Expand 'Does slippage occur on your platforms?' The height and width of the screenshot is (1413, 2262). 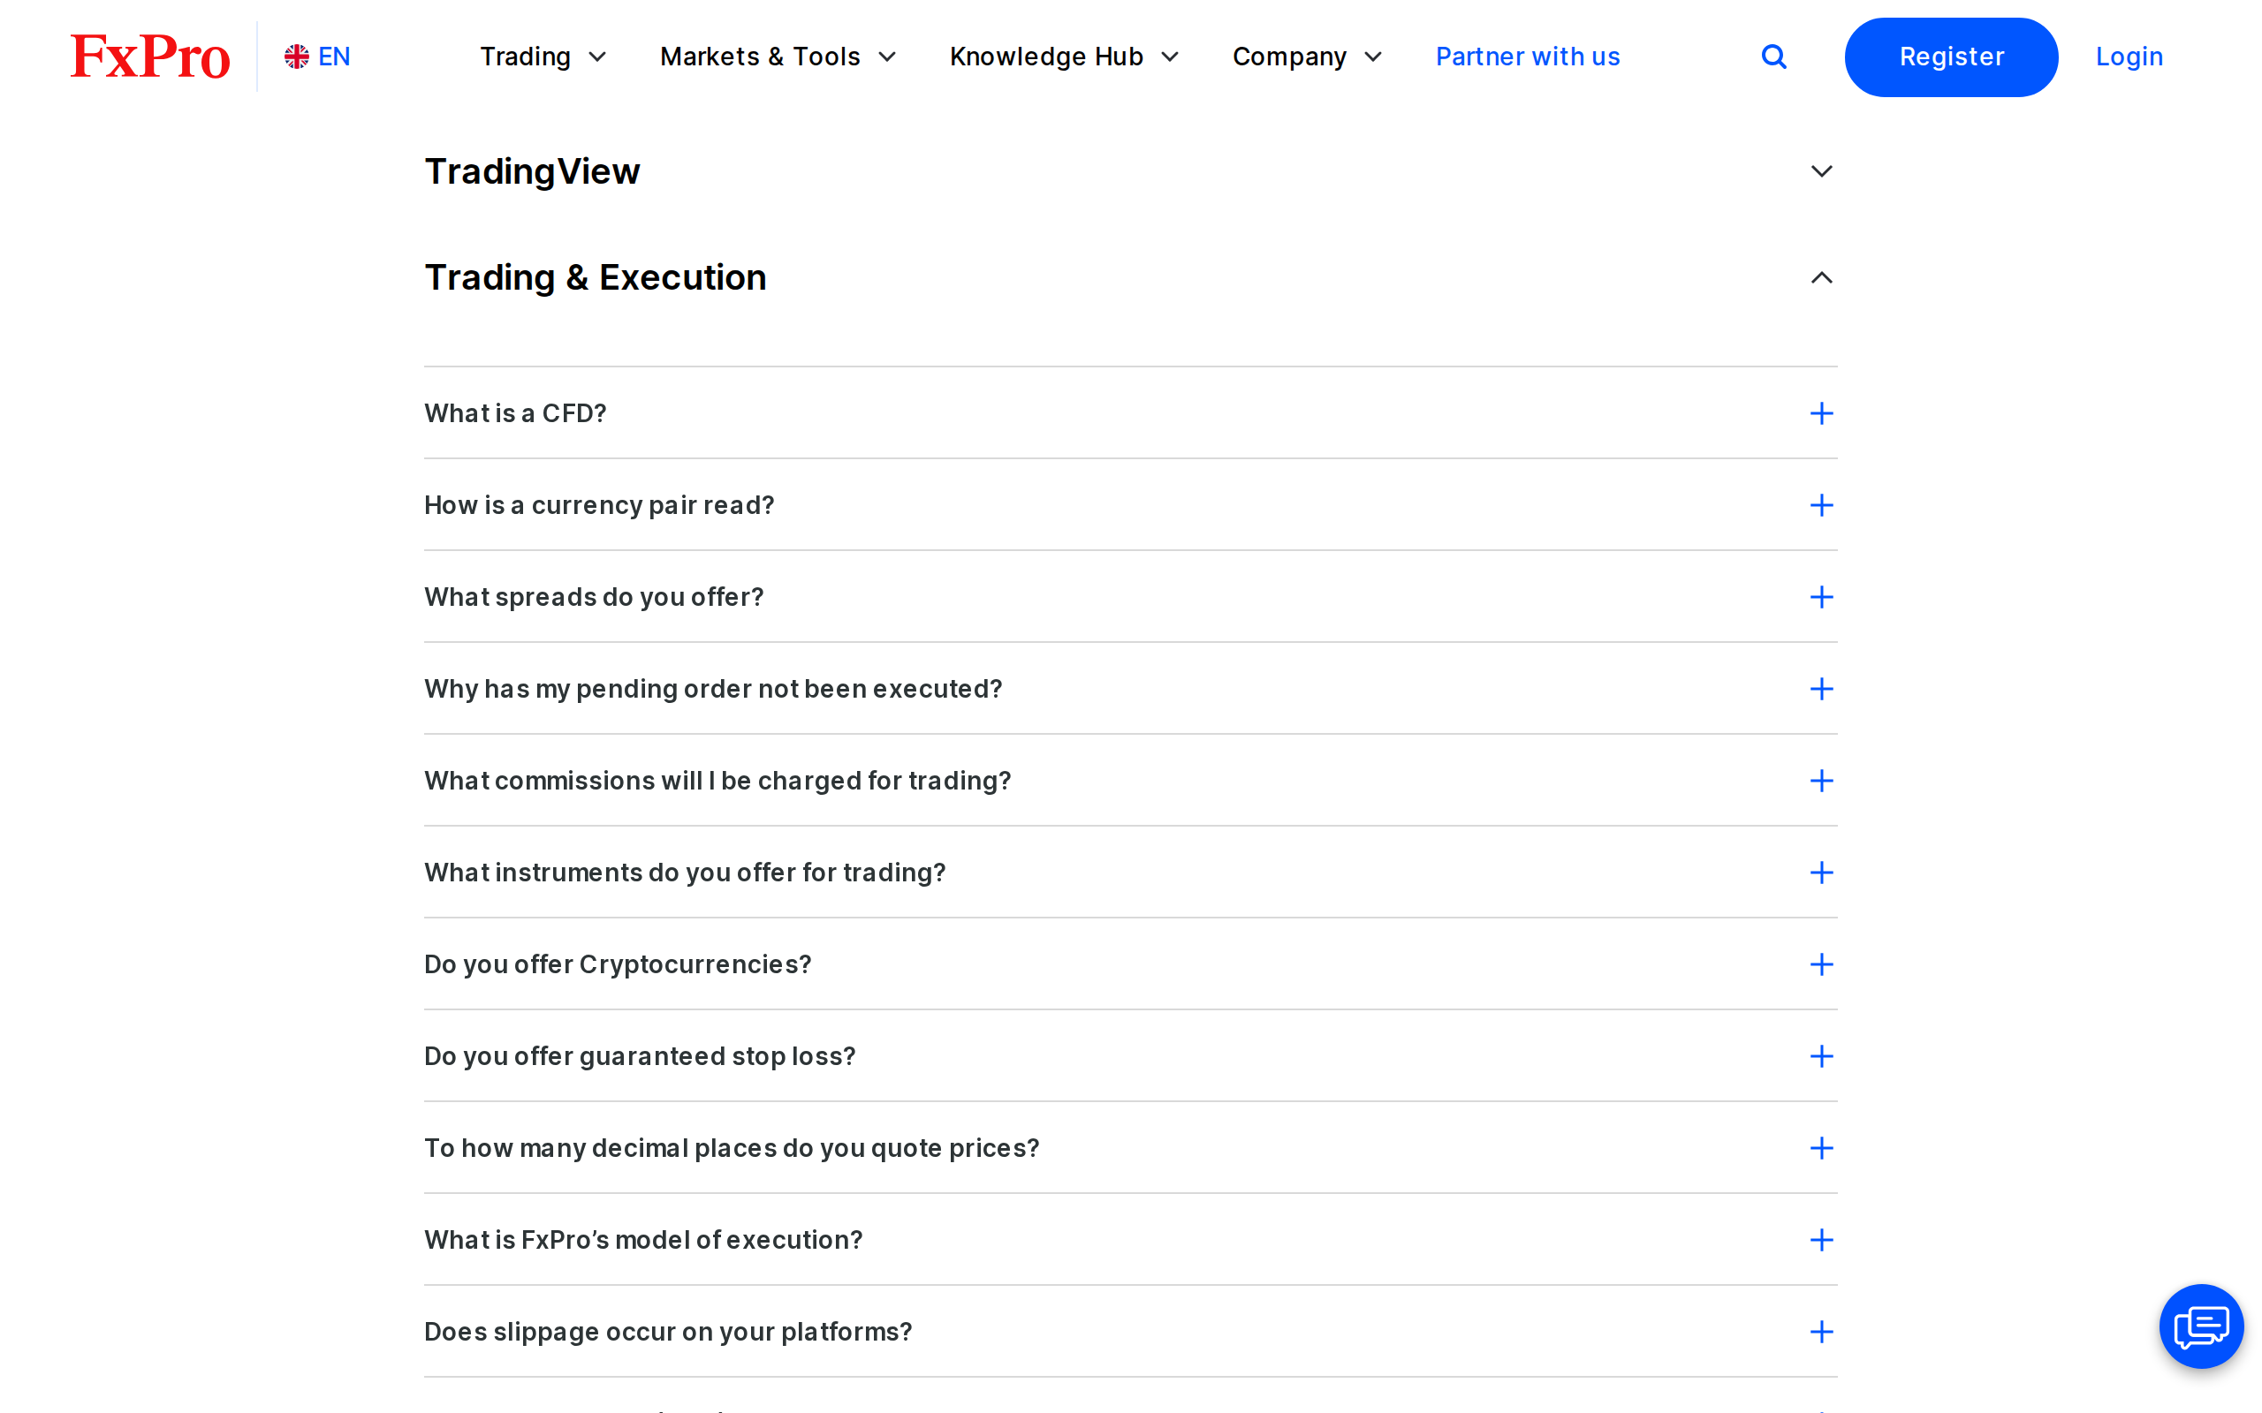coord(1130,1332)
